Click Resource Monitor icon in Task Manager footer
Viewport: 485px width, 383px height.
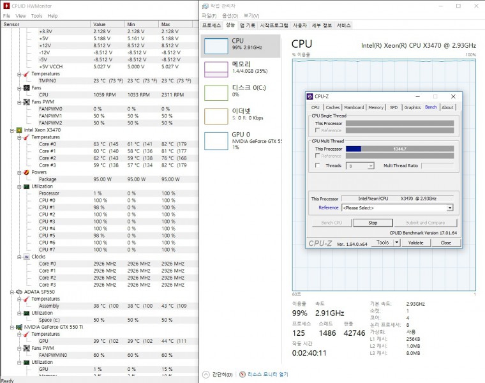pyautogui.click(x=243, y=374)
